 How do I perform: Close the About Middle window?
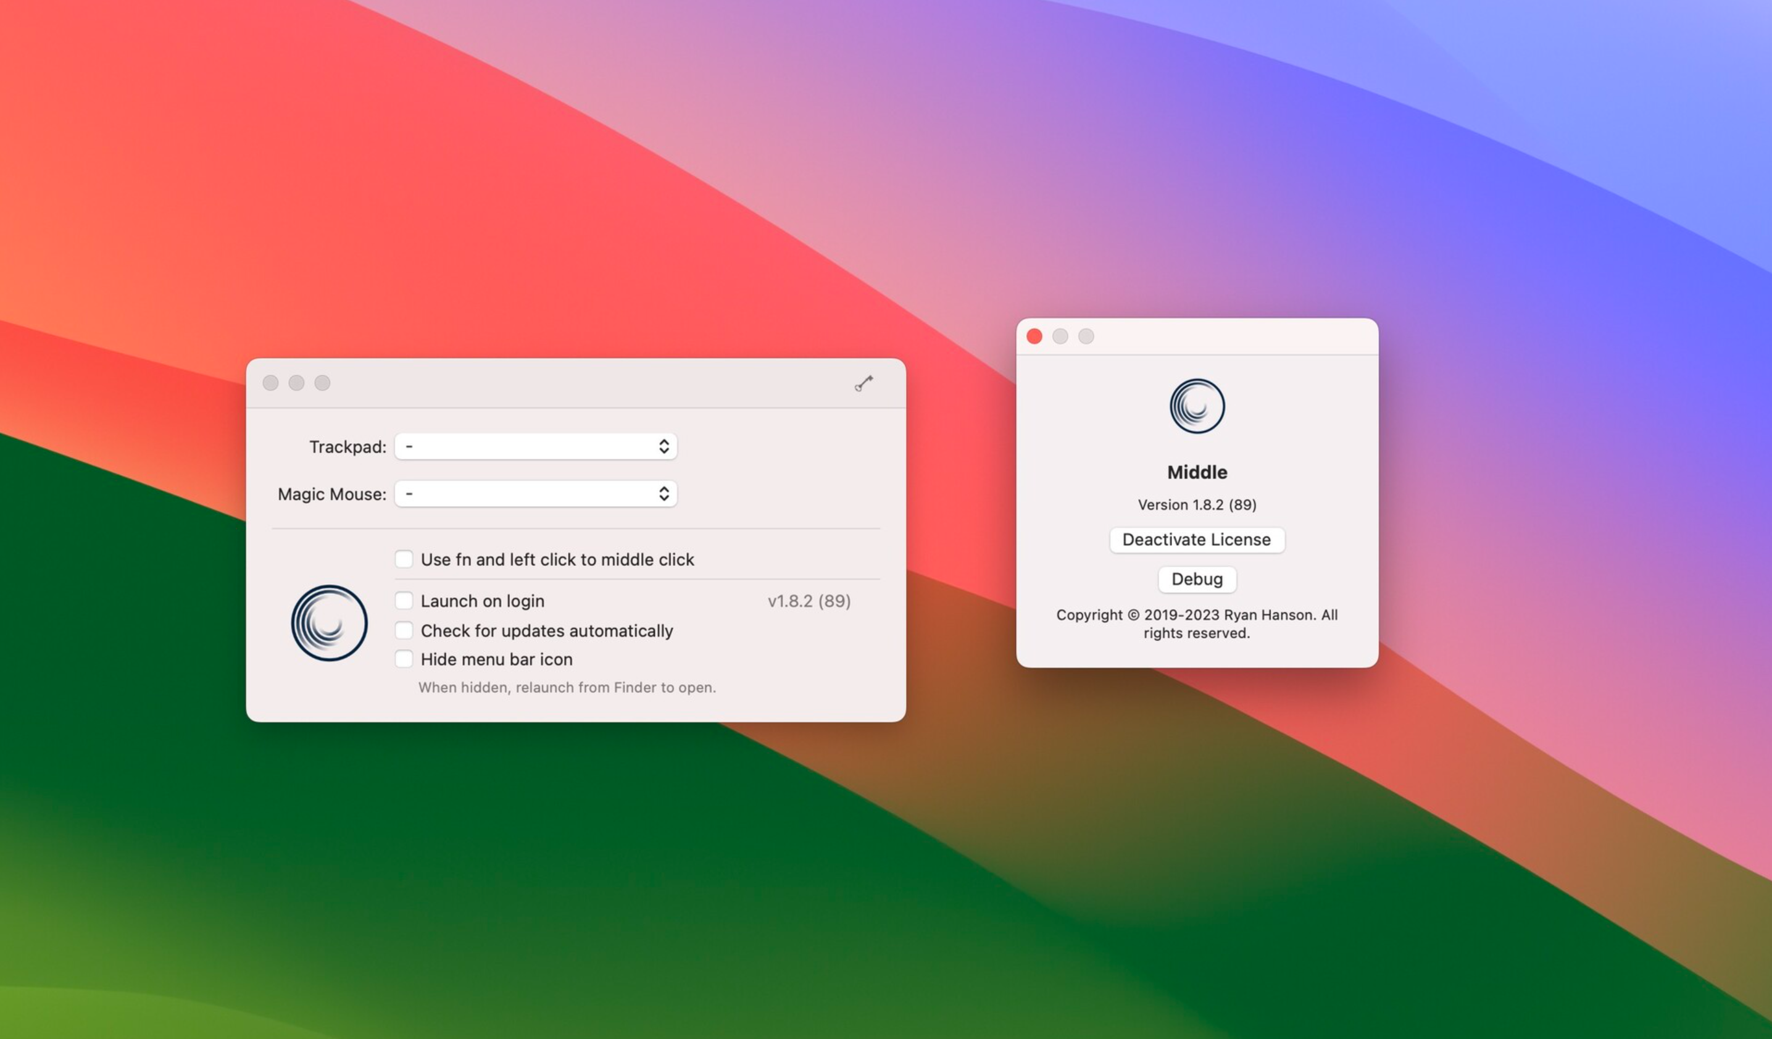[x=1034, y=336]
